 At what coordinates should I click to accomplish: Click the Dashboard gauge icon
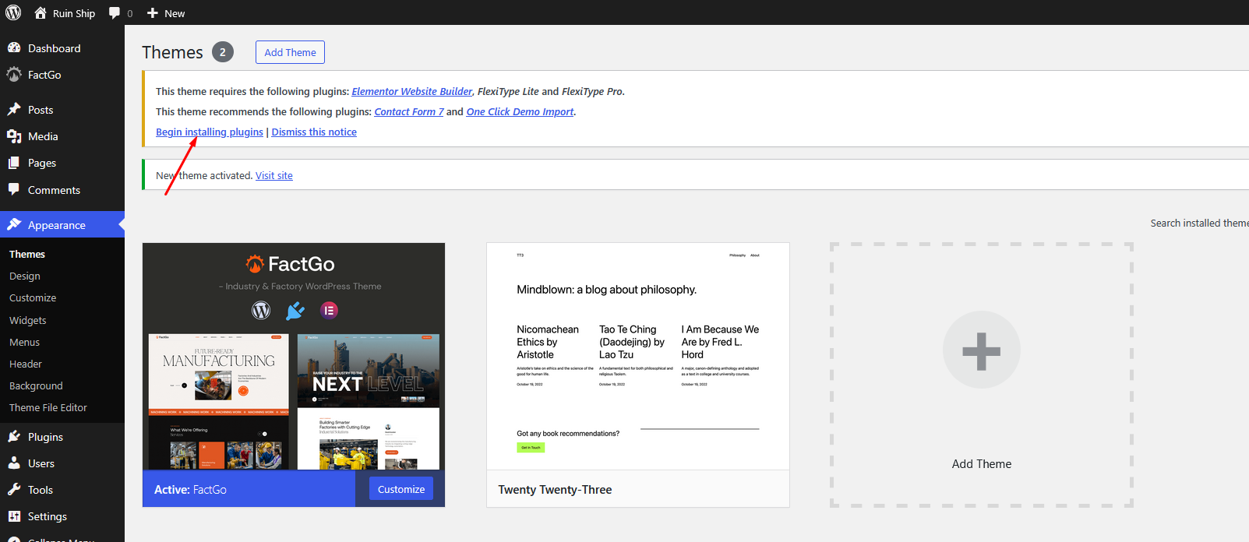(x=14, y=48)
